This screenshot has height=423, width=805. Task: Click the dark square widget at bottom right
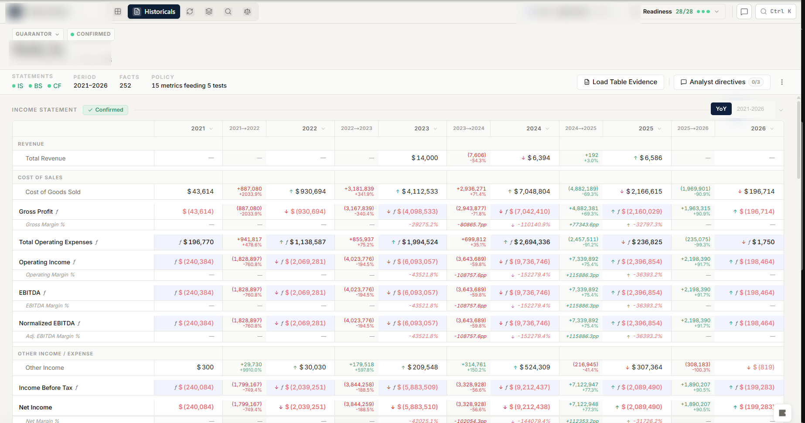pos(782,413)
